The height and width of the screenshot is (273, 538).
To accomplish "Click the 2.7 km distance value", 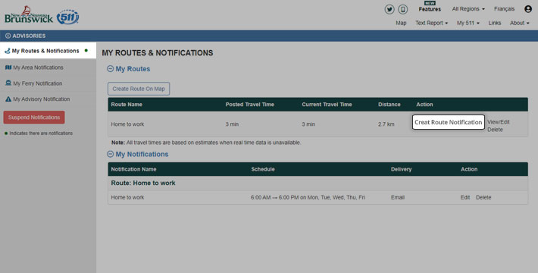I will [386, 124].
